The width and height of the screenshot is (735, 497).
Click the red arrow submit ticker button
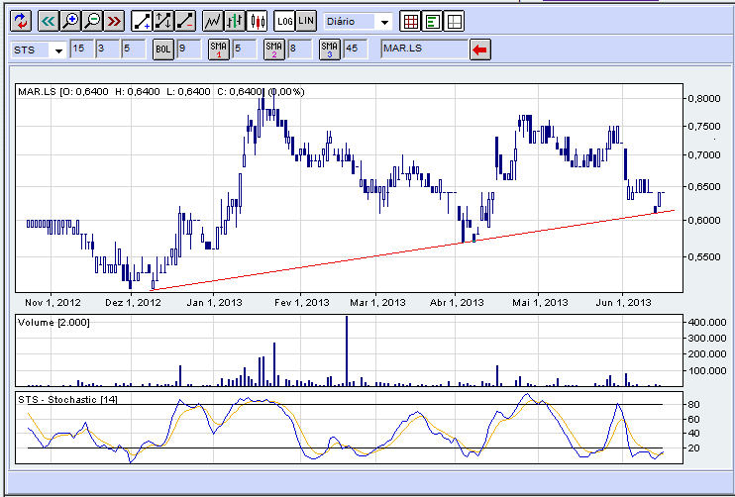click(x=480, y=50)
